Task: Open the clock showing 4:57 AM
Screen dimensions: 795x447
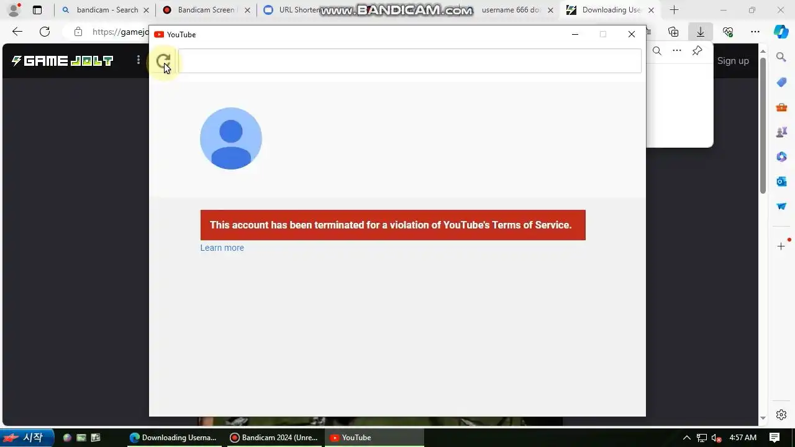Action: 743,438
